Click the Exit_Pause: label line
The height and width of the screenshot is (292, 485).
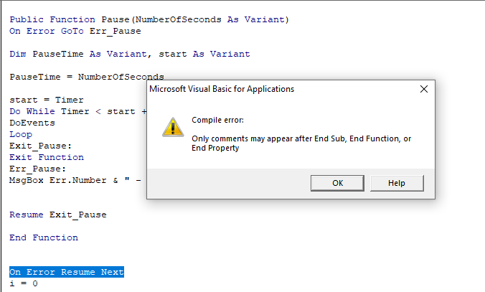point(40,146)
